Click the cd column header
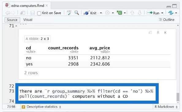The height and width of the screenshot is (112, 182). point(28,48)
